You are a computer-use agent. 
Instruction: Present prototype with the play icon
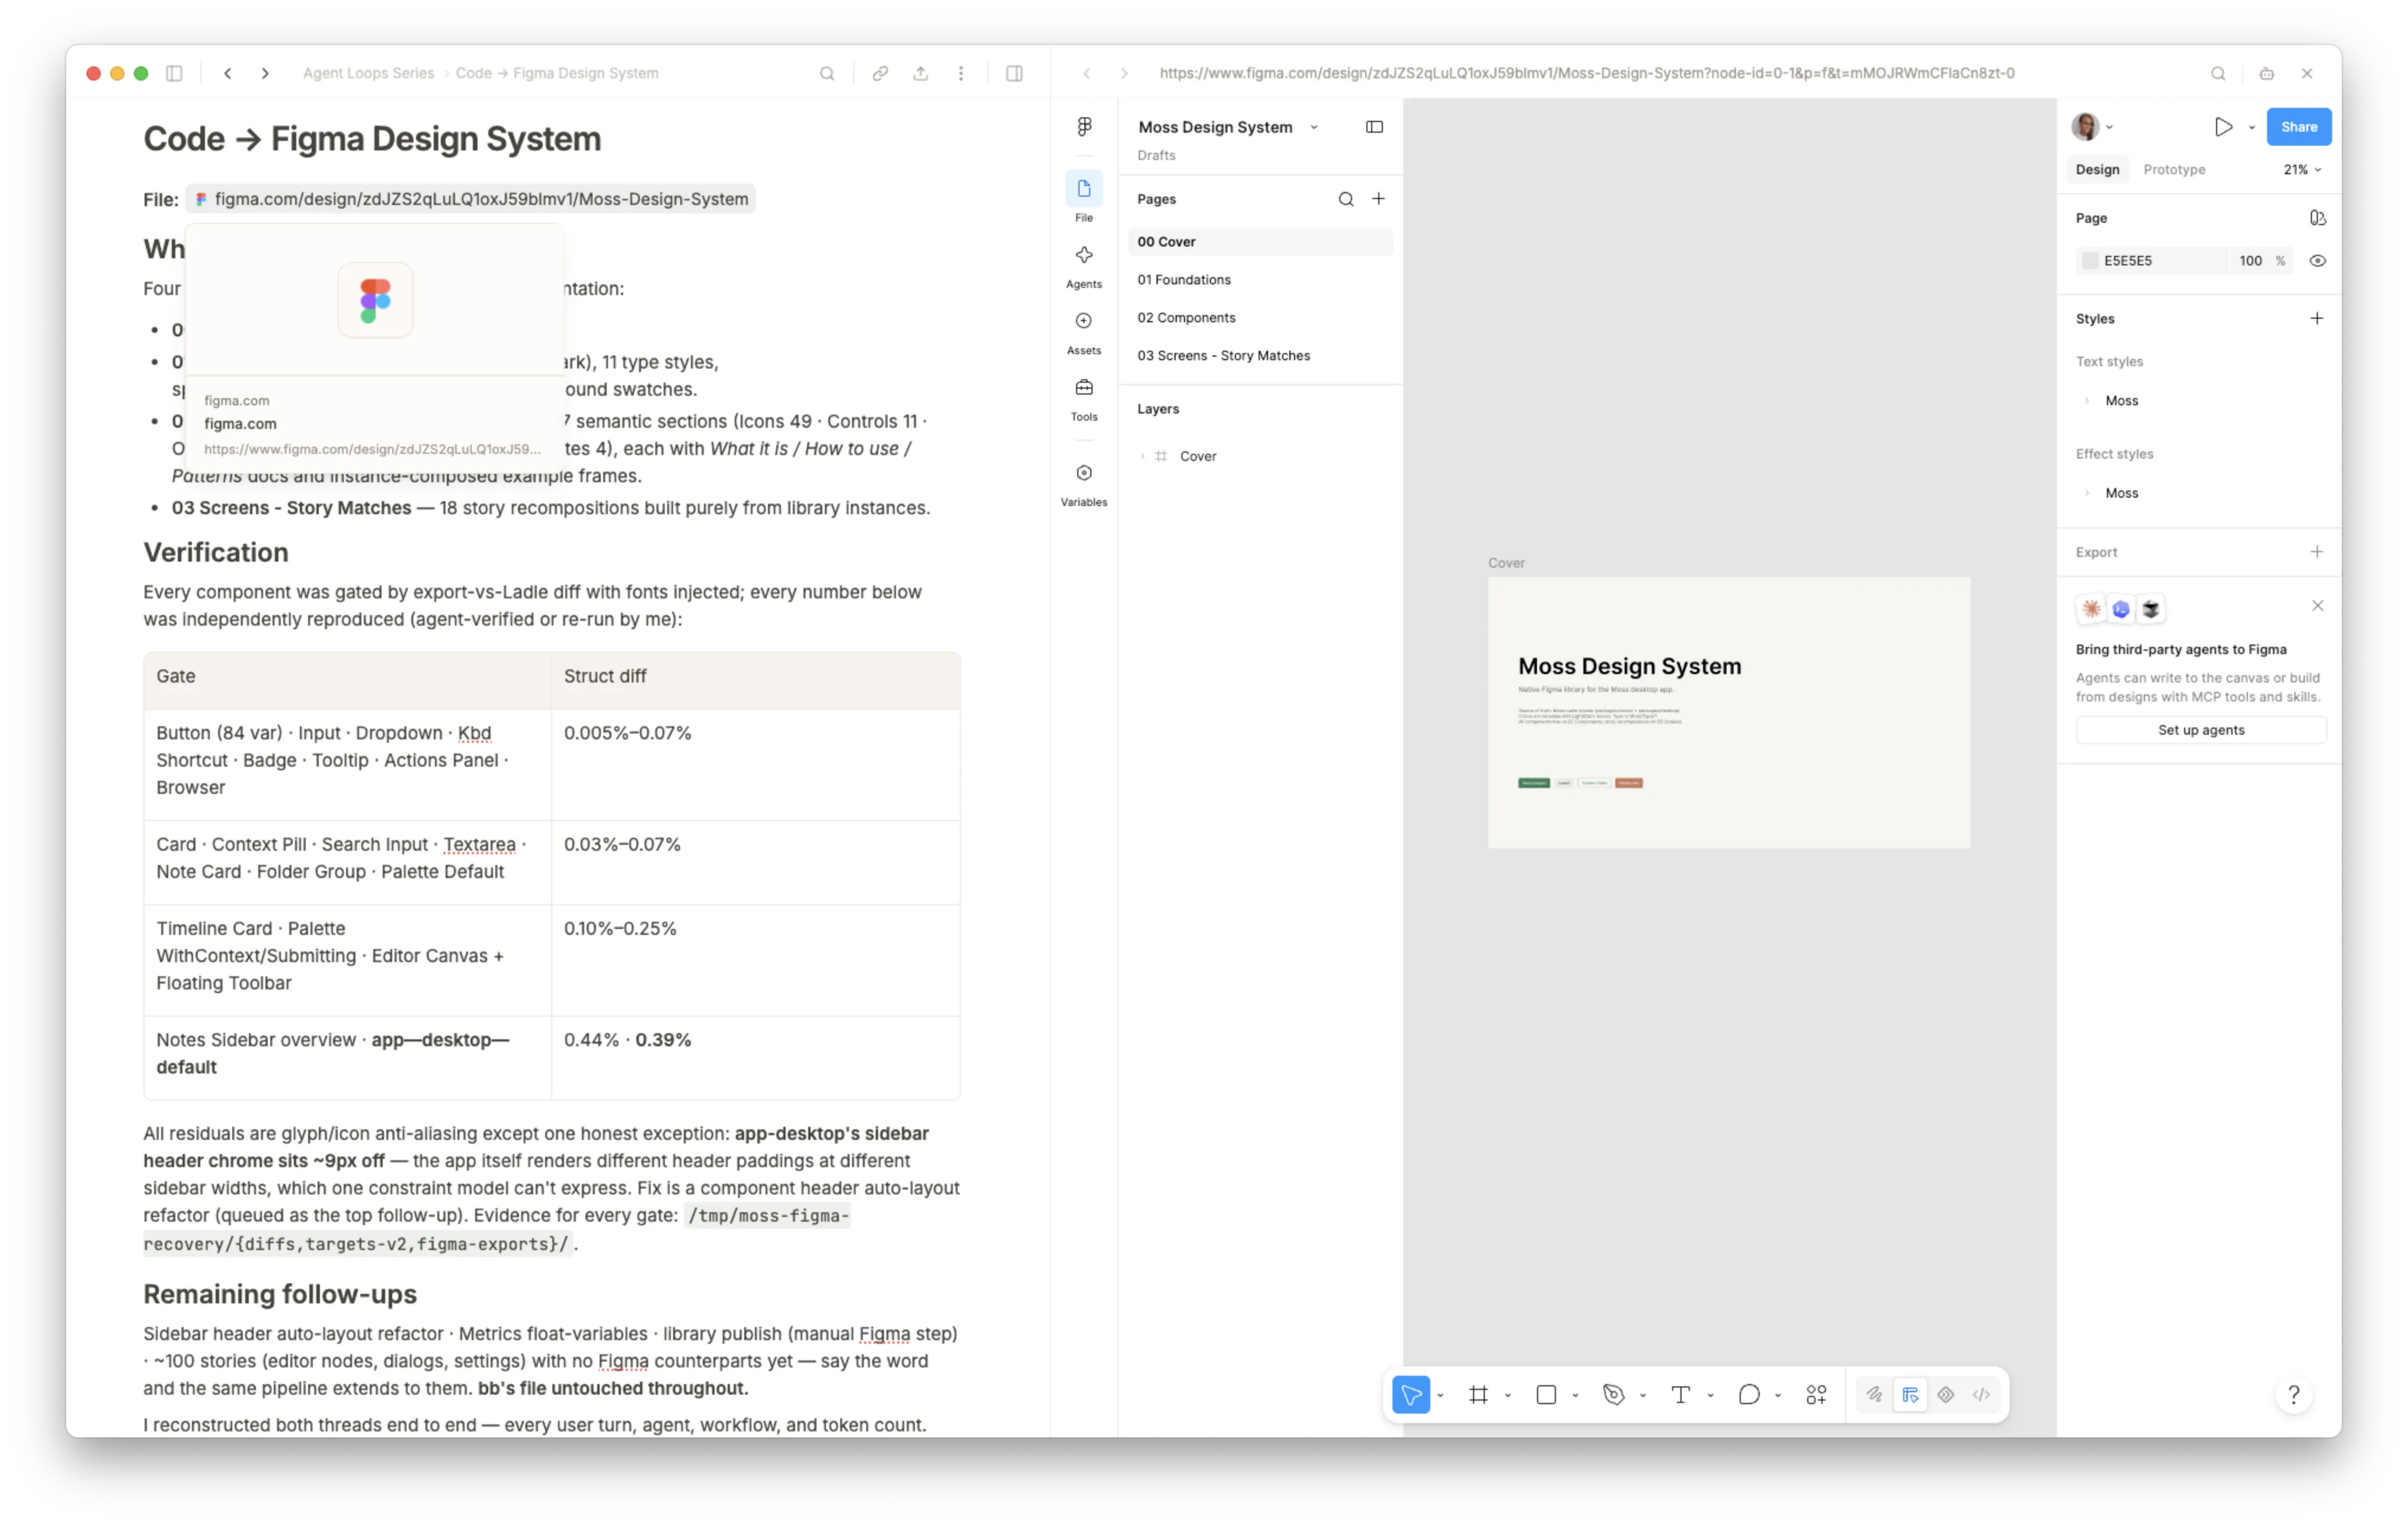pos(2223,127)
